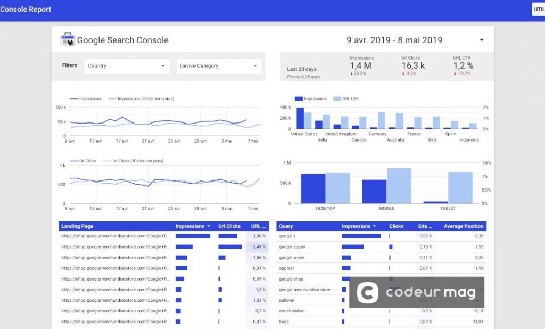Image resolution: width=545 pixels, height=329 pixels.
Task: Click the 'Previous 28 days' text
Action: (x=303, y=77)
